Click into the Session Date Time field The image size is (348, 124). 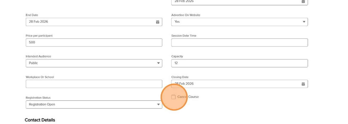239,43
